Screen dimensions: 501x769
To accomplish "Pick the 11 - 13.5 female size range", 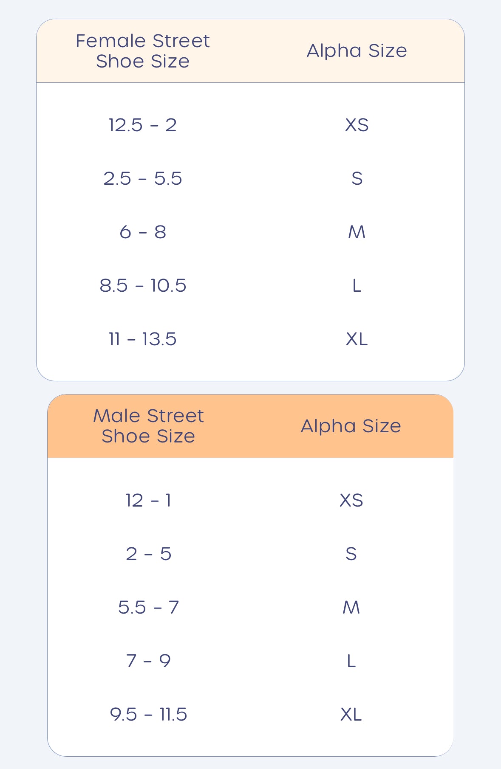I will click(143, 339).
